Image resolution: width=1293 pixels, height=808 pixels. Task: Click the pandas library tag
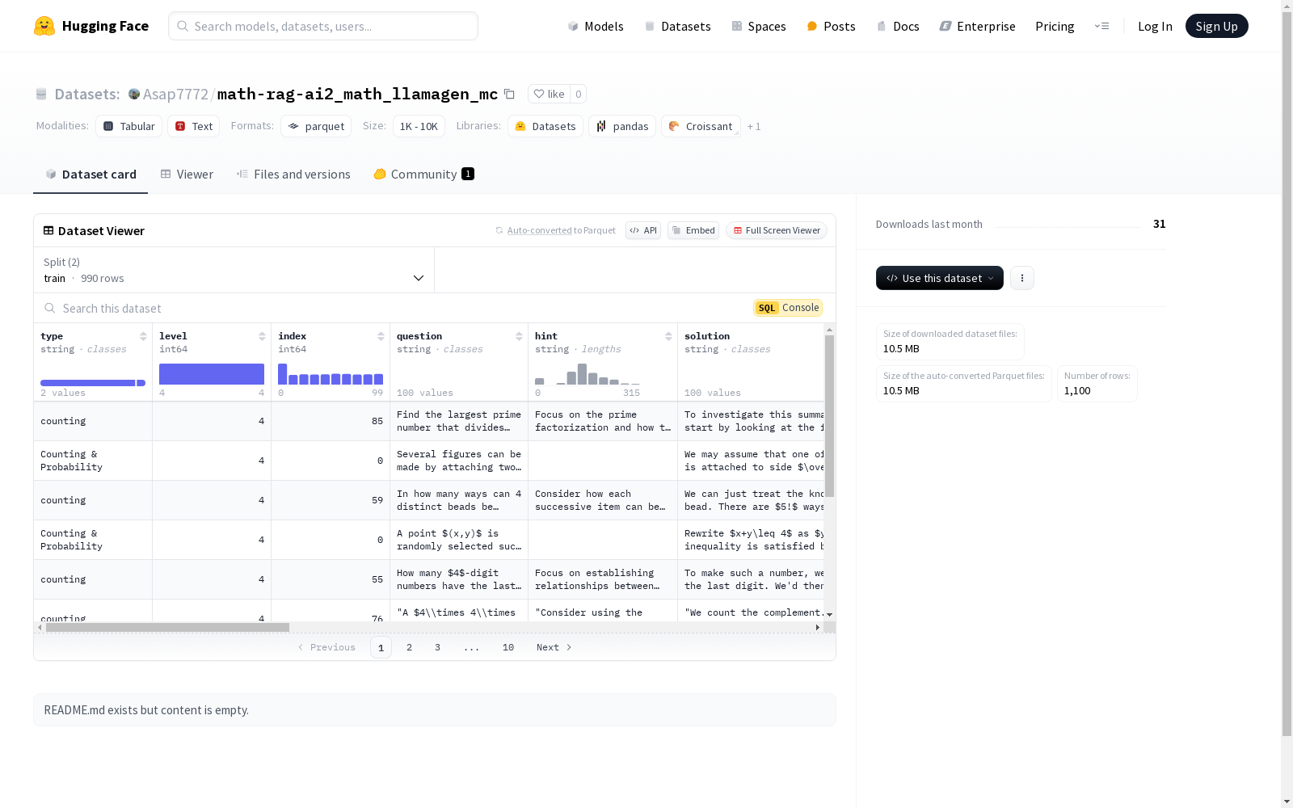click(622, 126)
